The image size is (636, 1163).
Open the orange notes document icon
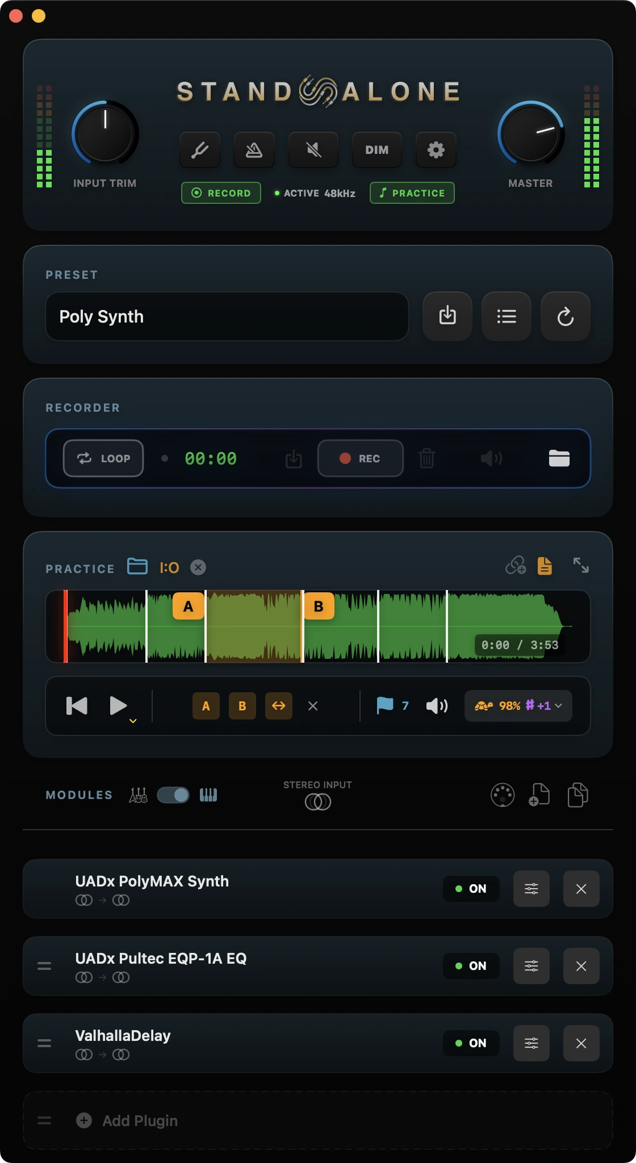545,566
